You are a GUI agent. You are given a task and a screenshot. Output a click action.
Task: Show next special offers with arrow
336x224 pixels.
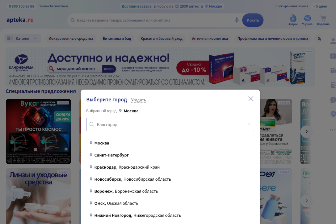click(x=306, y=132)
